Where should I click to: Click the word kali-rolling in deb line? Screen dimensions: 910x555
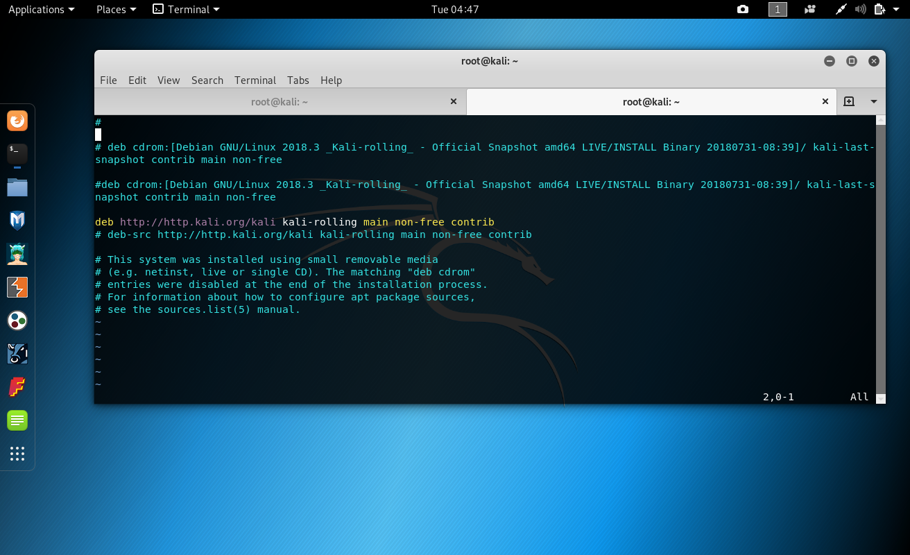click(x=320, y=222)
